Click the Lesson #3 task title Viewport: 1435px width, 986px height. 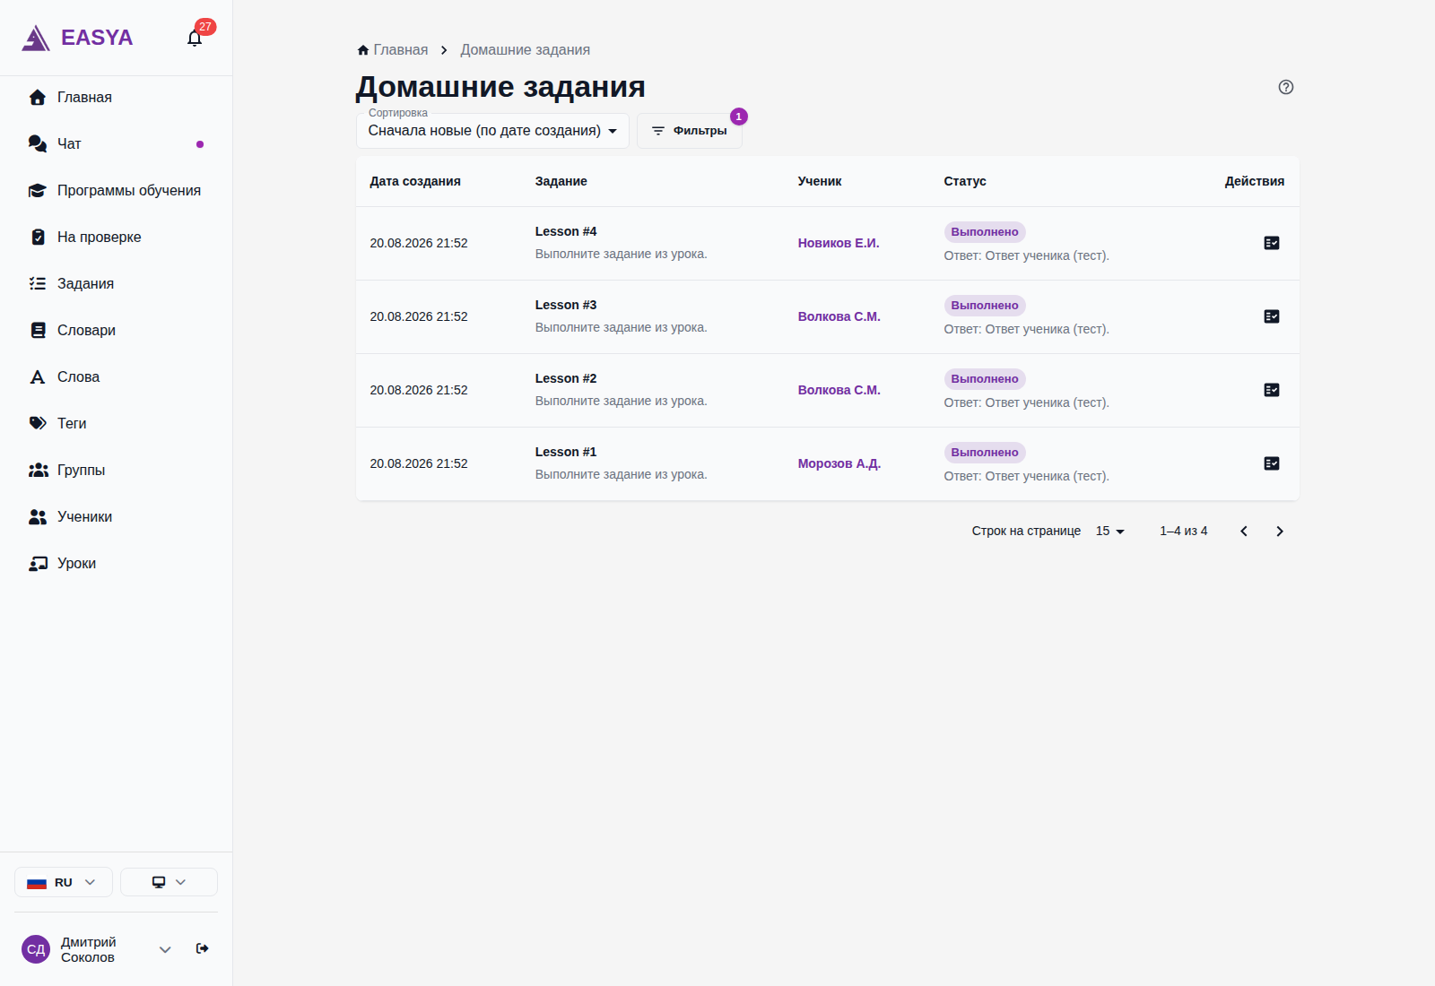click(566, 305)
